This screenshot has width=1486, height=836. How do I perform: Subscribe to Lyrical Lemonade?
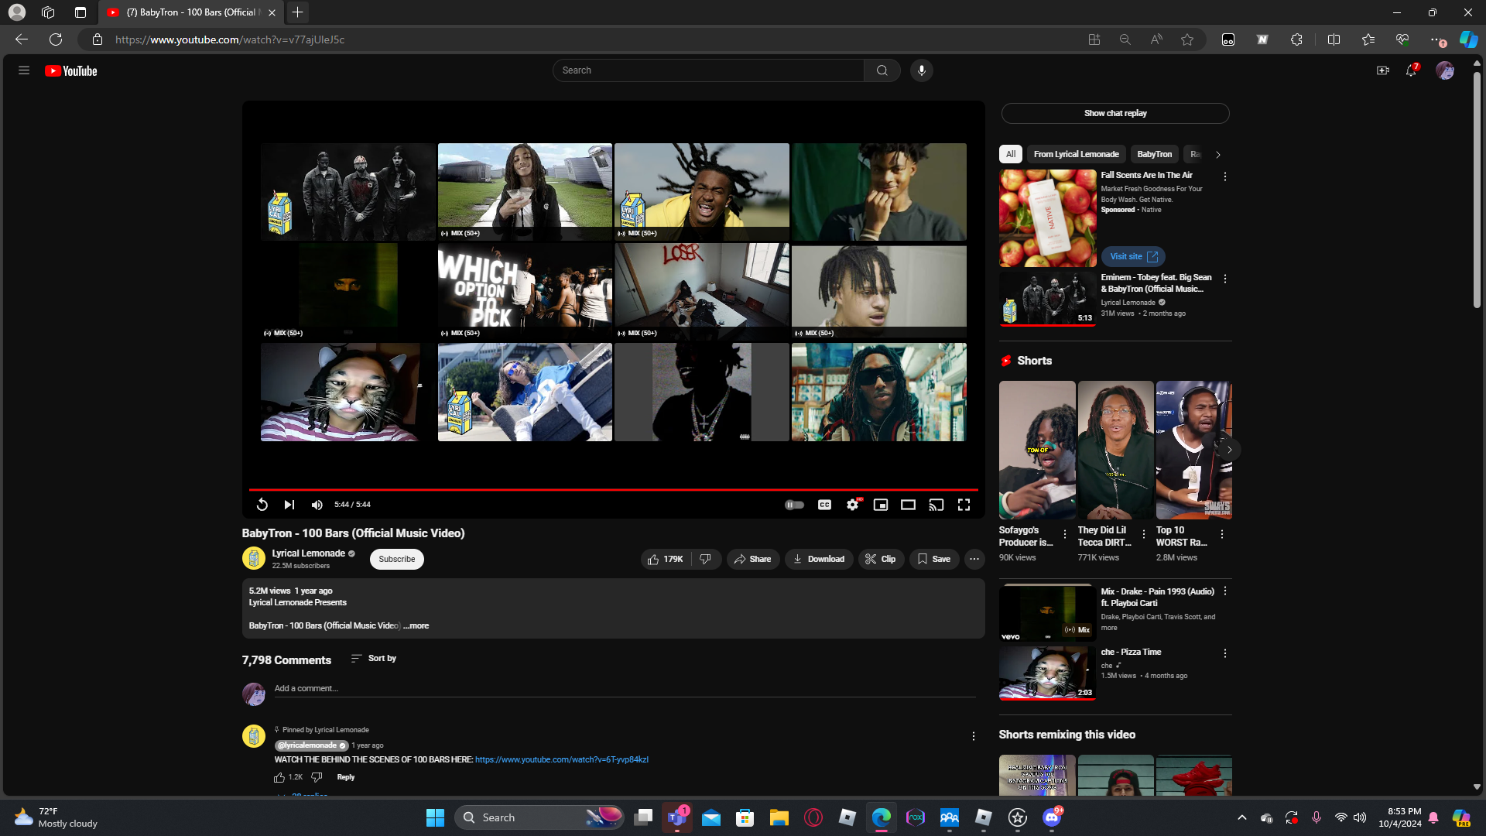click(397, 559)
